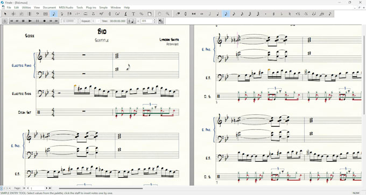
Task: Open the Repeat dropdown
Action: 96,21
